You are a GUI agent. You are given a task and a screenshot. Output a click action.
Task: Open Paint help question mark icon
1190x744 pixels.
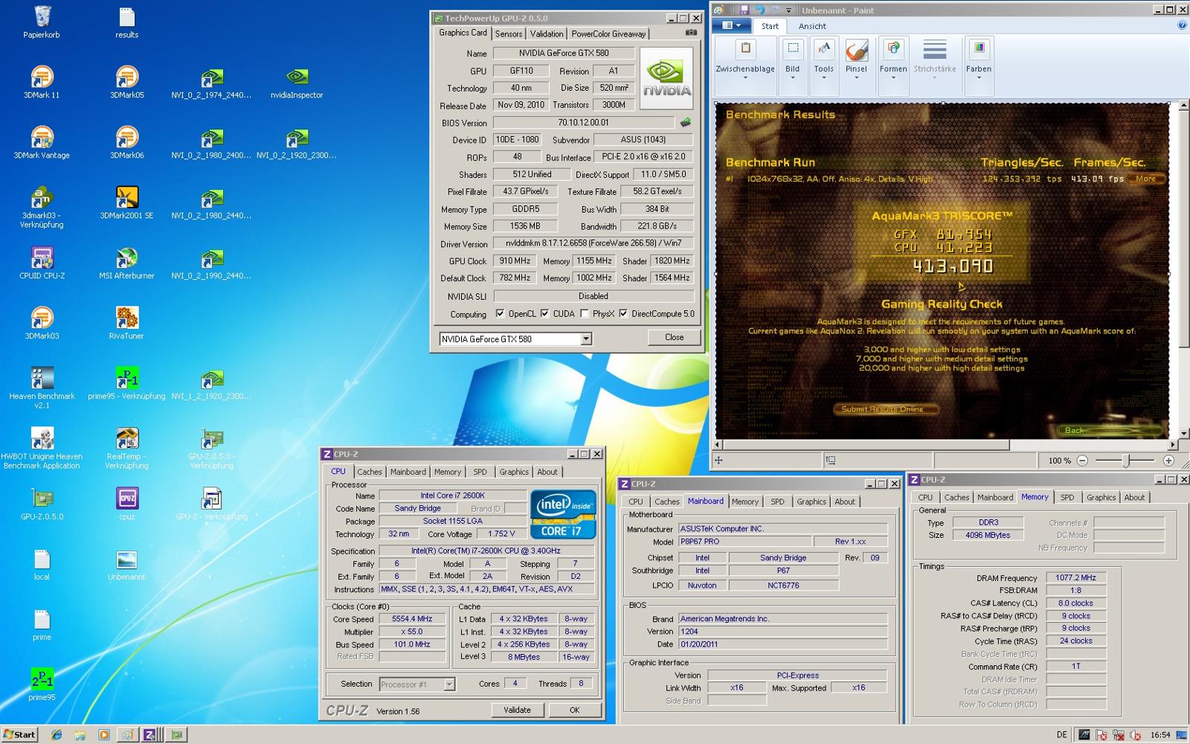coord(1182,25)
